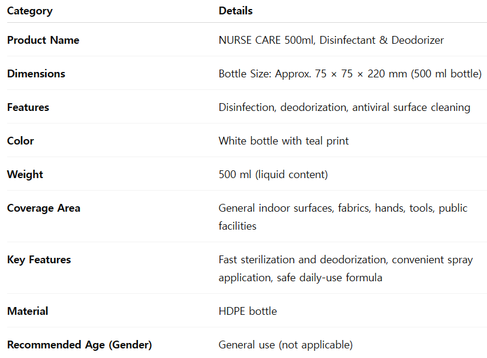Select the Dimensions row label
487x358 pixels.
36,74
